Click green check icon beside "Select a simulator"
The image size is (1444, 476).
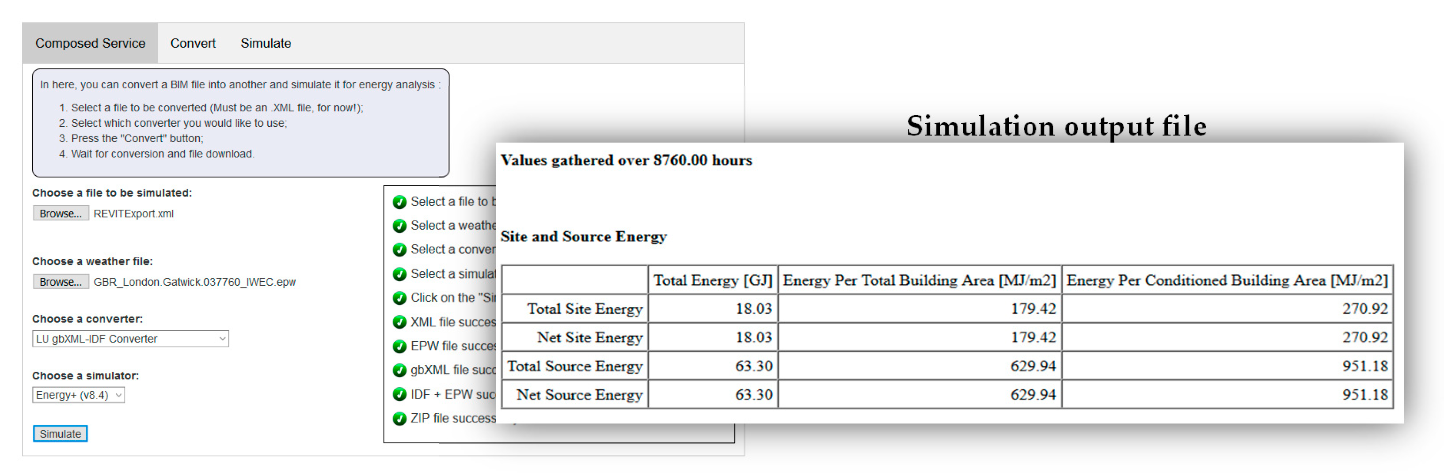tap(399, 274)
